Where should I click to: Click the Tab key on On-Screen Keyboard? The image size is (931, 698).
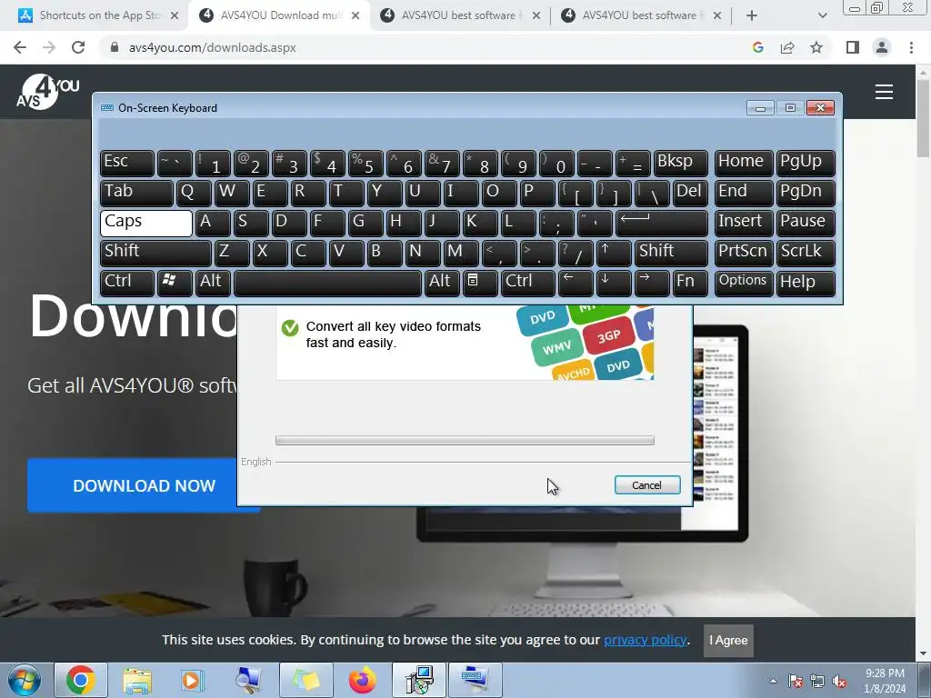(x=136, y=193)
